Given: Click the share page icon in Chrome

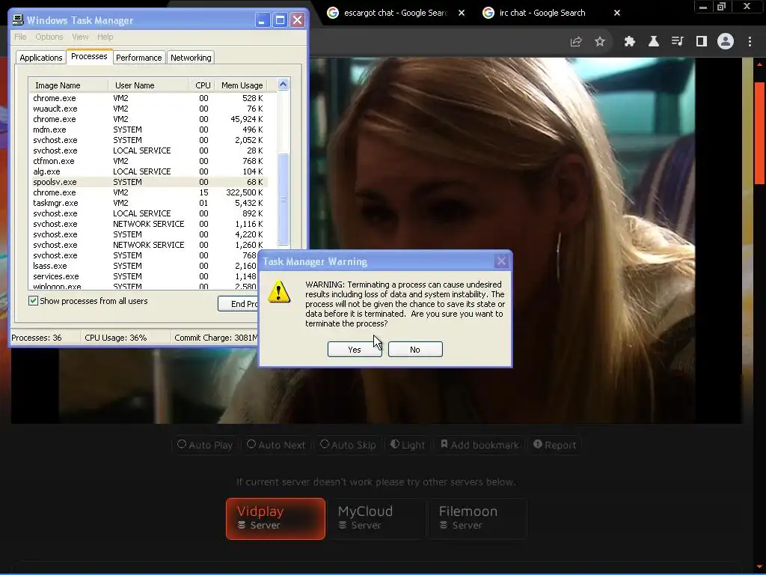Looking at the screenshot, I should click(576, 42).
